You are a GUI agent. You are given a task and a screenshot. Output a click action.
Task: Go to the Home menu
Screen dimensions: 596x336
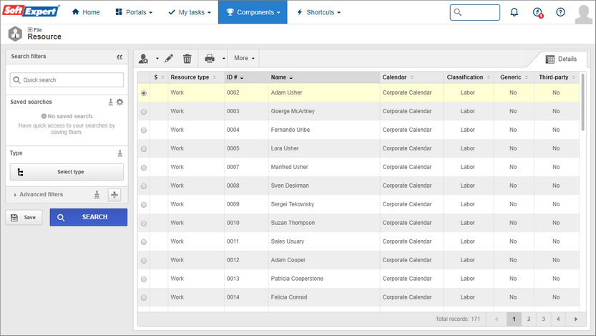(86, 12)
